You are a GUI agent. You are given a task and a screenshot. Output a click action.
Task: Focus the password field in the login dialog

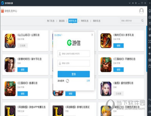click(x=74, y=63)
